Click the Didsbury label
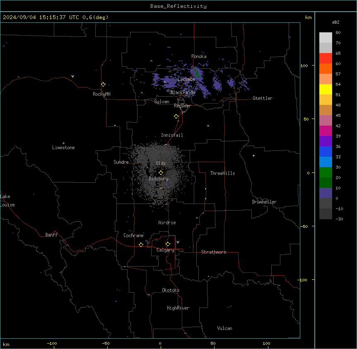This screenshot has width=357, height=349. (x=159, y=179)
